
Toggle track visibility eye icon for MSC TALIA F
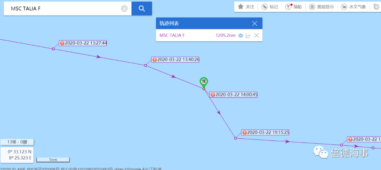(241, 36)
